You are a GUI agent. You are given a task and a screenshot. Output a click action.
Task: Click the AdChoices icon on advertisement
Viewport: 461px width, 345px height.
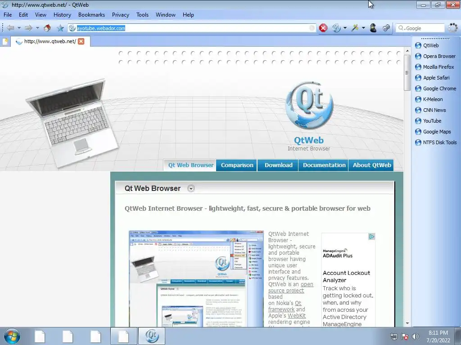(371, 236)
